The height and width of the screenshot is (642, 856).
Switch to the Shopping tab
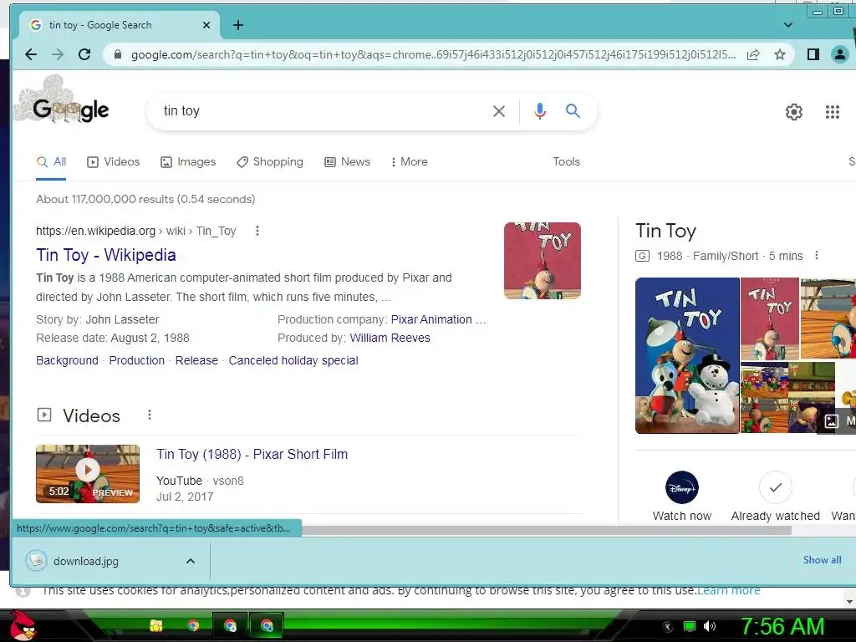click(x=270, y=161)
